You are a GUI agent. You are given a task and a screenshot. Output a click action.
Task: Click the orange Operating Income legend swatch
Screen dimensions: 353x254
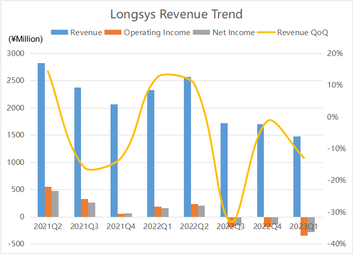[x=113, y=33]
